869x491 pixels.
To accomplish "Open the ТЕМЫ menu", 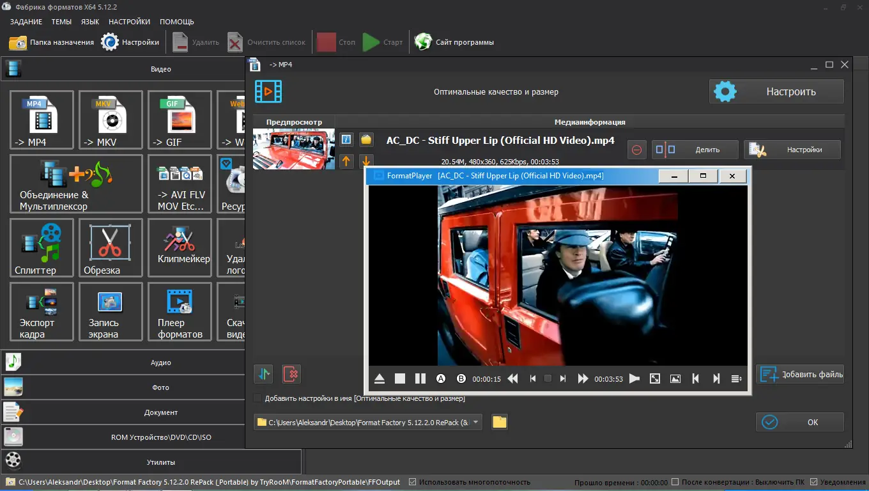I will 61,22.
